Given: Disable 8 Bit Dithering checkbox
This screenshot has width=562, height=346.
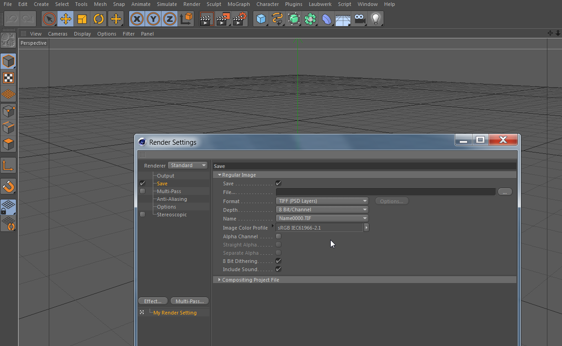Looking at the screenshot, I should click(x=278, y=261).
